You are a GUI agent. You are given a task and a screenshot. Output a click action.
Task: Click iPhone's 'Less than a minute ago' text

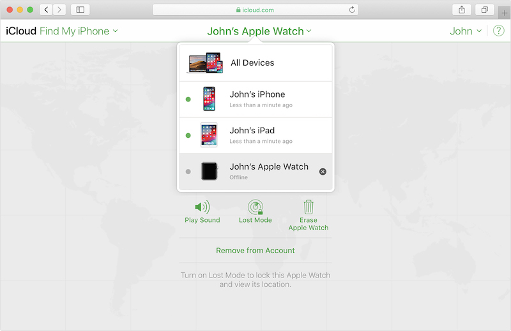[261, 105]
